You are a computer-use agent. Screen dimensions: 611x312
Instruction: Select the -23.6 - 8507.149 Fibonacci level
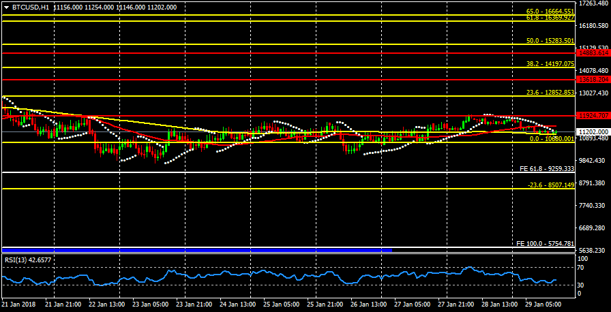point(551,185)
